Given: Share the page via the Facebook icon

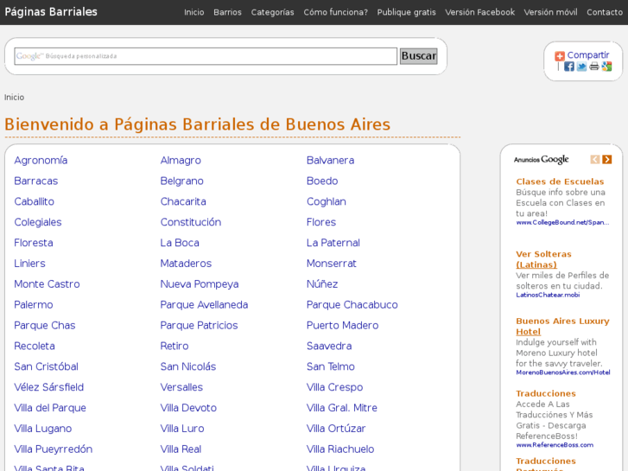Looking at the screenshot, I should point(568,67).
